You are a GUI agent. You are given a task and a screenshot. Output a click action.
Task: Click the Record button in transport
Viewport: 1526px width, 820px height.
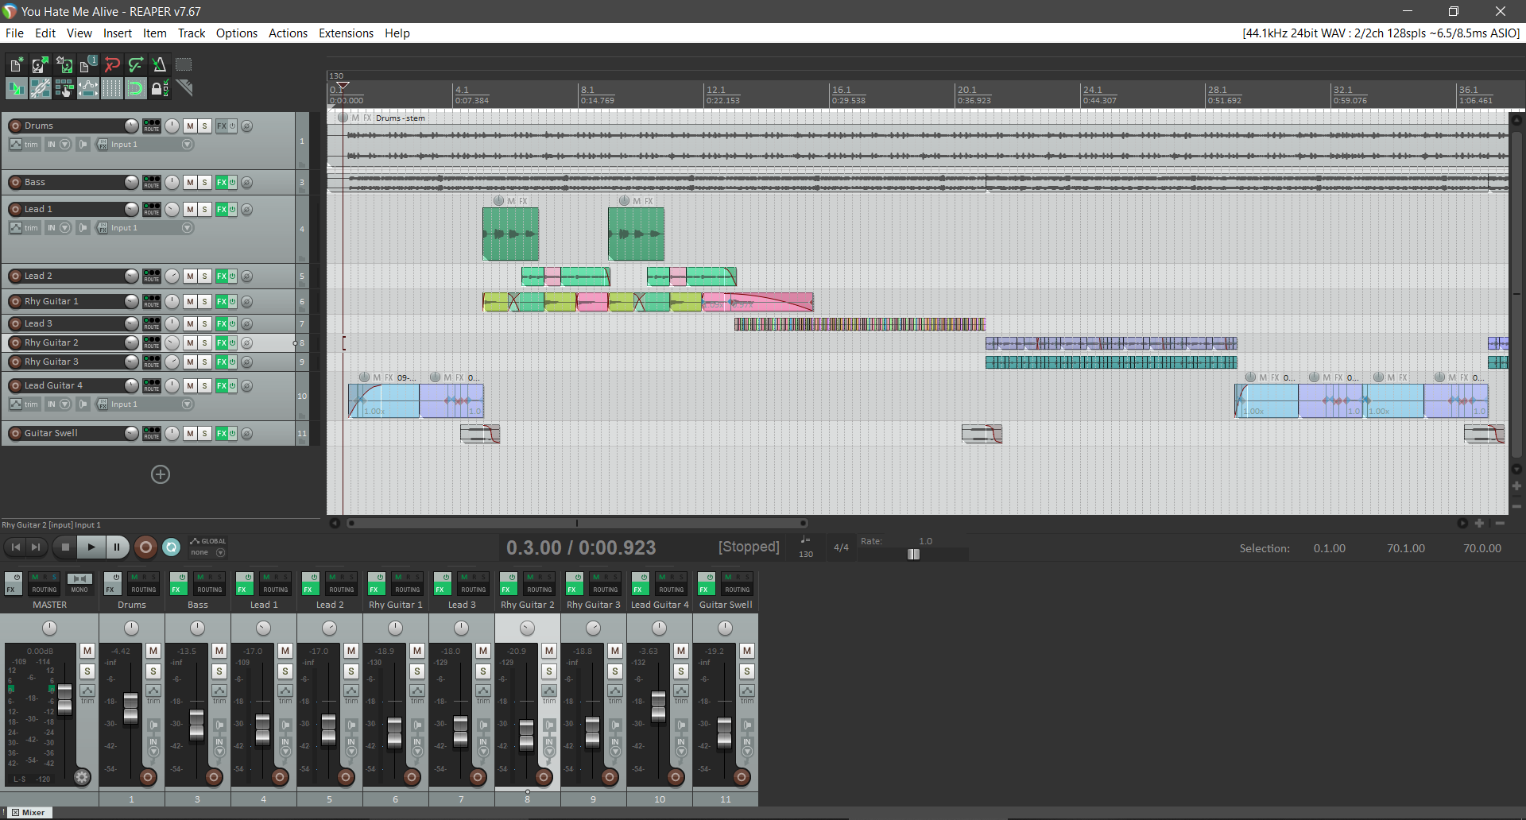[x=145, y=547]
